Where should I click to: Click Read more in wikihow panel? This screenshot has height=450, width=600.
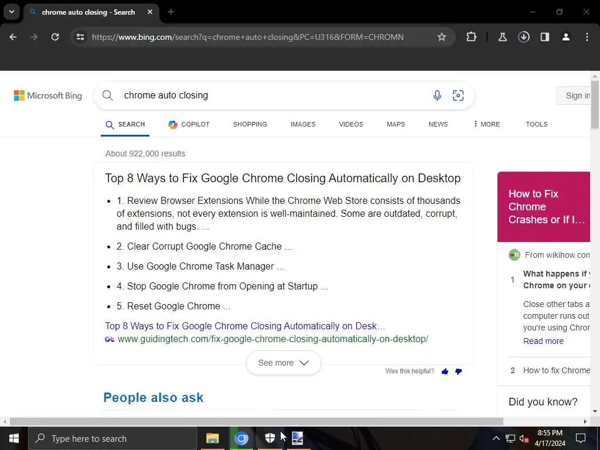(543, 341)
